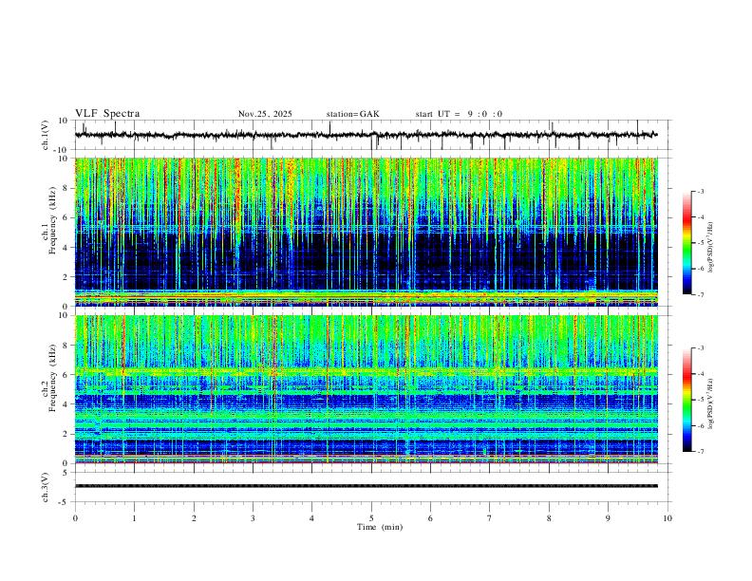Screen dimensions: 752x581
Task: Click the ch.1 colorbar PSD label
Action: click(x=711, y=248)
